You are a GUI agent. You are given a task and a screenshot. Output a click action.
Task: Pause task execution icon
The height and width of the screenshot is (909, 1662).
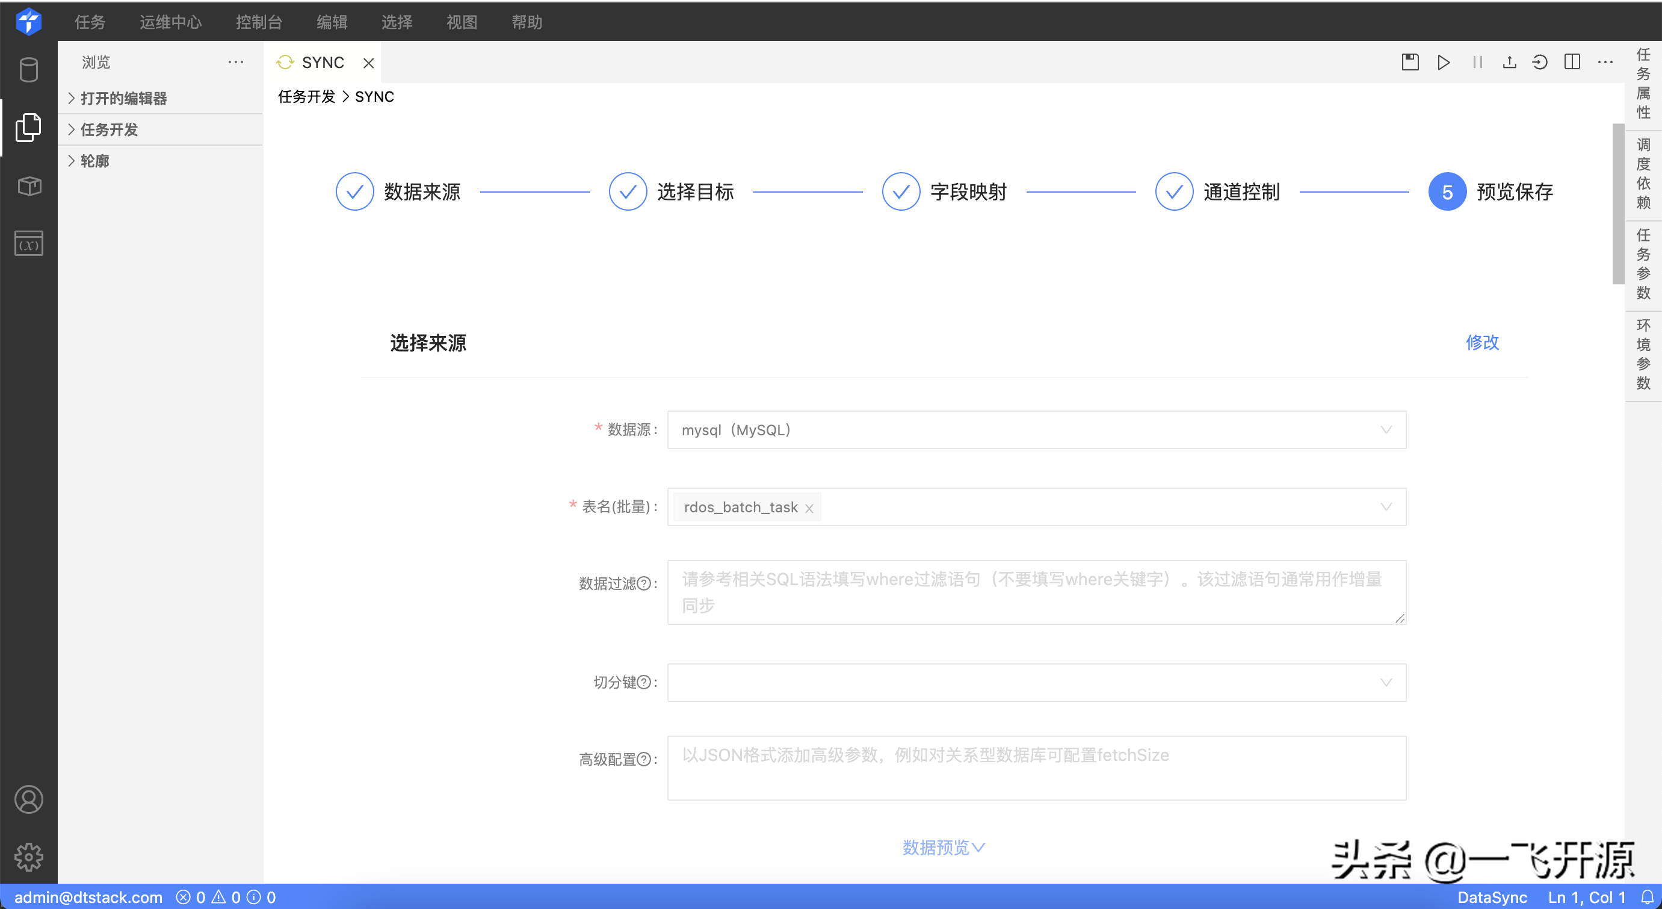pos(1477,62)
